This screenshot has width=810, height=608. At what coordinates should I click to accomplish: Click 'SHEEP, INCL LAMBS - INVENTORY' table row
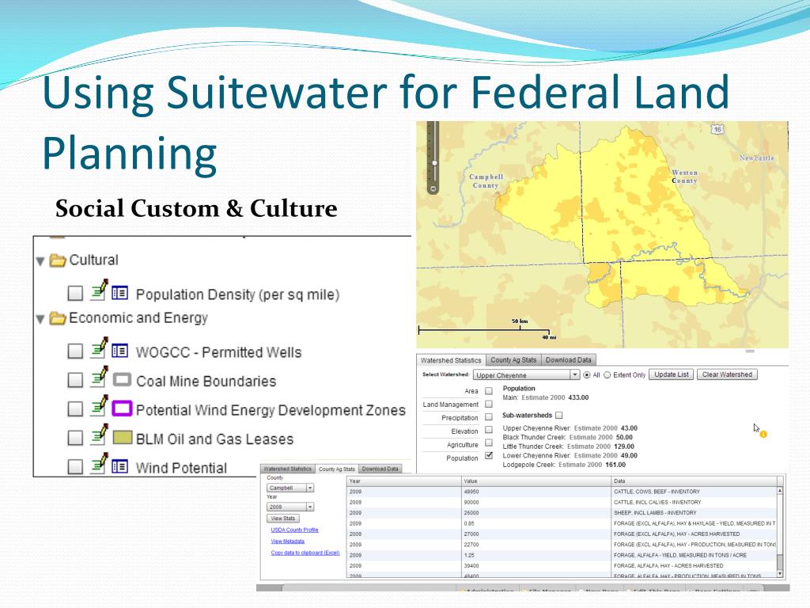[x=562, y=513]
